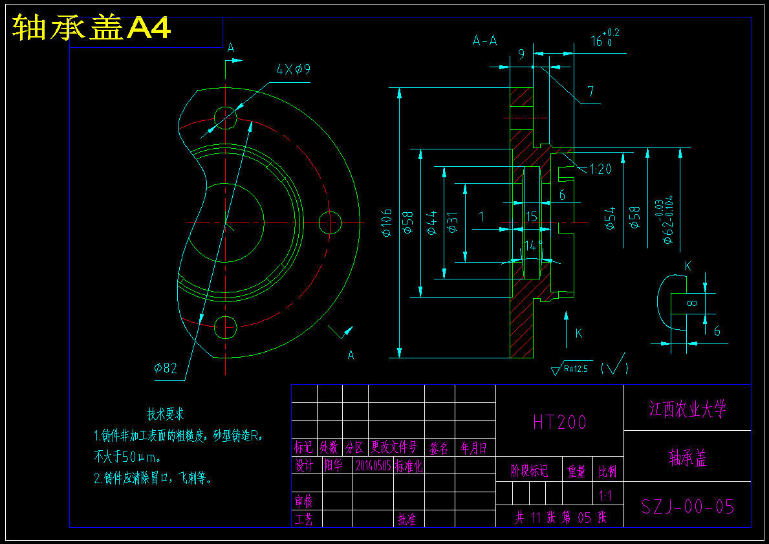Click the 审核 row label
The image size is (769, 544).
point(303,501)
